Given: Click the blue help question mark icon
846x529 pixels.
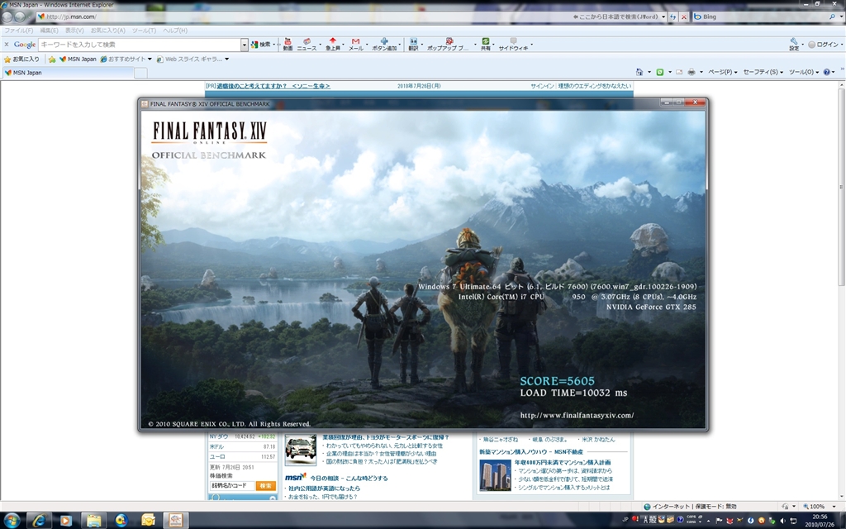Looking at the screenshot, I should pyautogui.click(x=826, y=72).
